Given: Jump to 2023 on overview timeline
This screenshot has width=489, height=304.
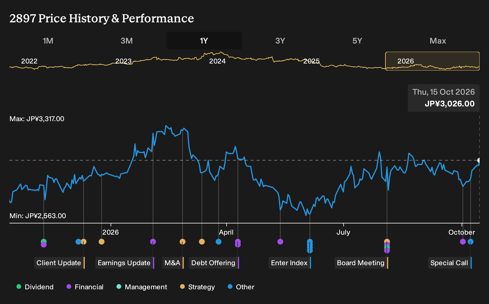Looking at the screenshot, I should [x=123, y=61].
